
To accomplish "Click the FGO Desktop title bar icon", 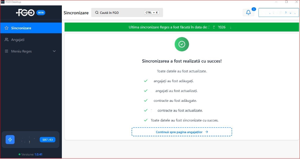I will pyautogui.click(x=3, y=2).
